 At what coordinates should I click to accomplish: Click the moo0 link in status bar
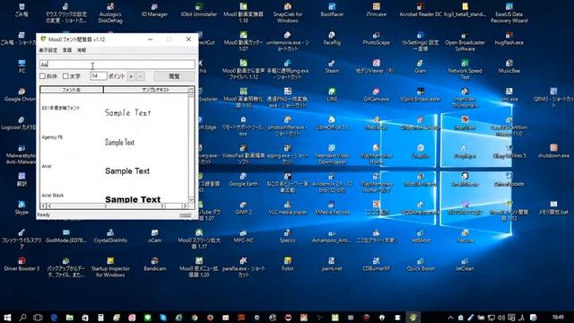186,215
